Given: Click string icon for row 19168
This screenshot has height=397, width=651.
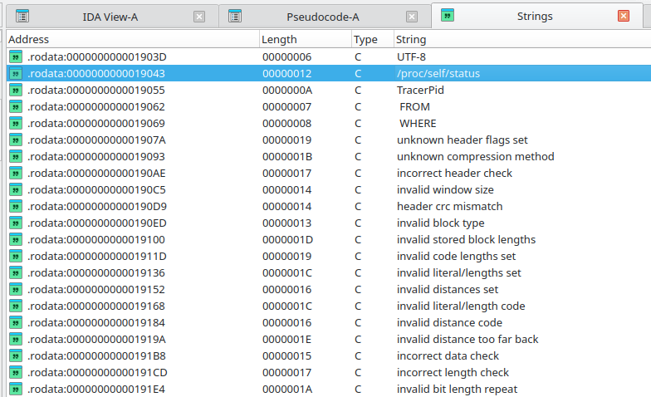Looking at the screenshot, I should pyautogui.click(x=16, y=306).
